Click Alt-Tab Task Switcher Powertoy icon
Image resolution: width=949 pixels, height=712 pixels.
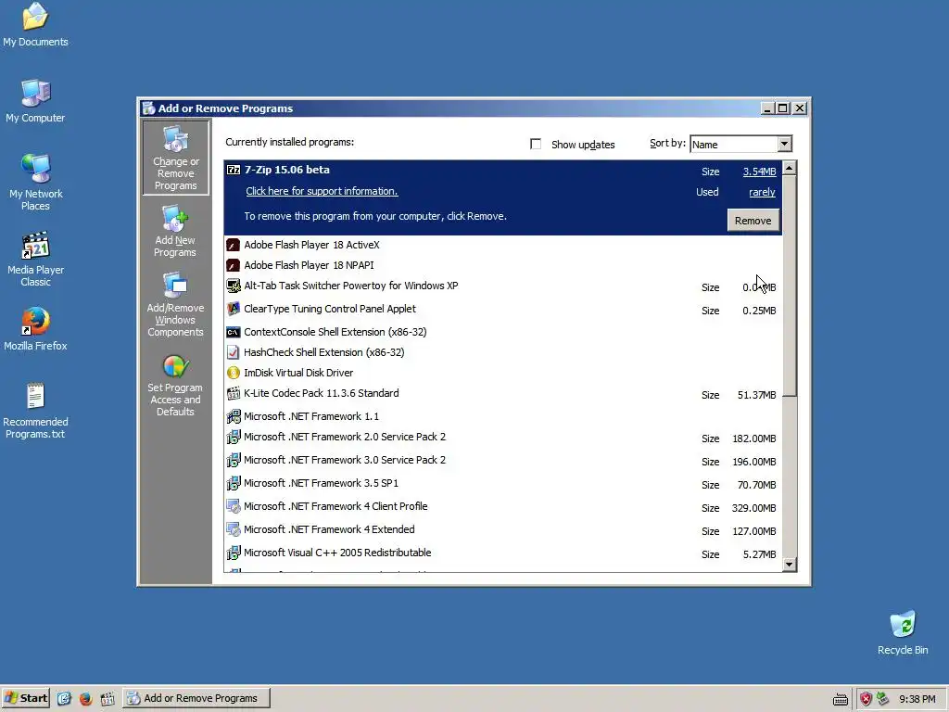pos(233,286)
